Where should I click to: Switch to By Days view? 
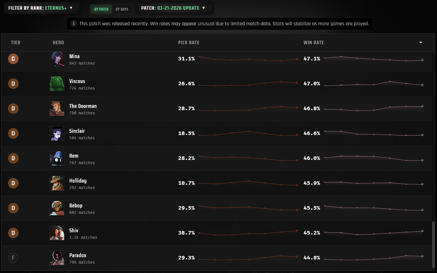[x=122, y=9]
